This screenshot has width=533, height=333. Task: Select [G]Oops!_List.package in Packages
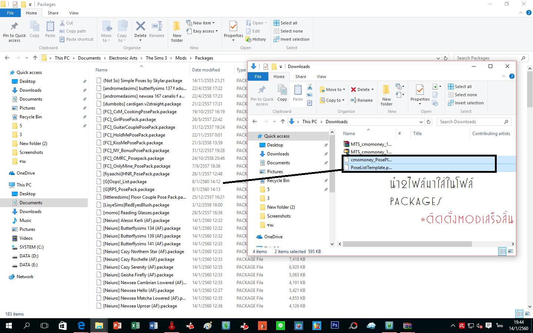125,182
